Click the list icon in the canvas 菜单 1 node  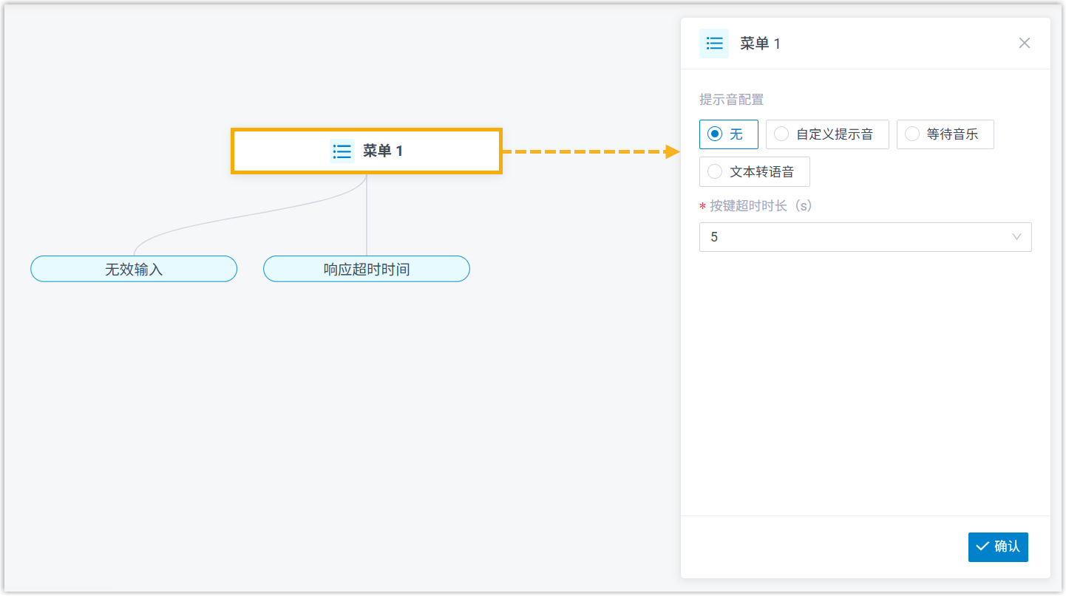(342, 151)
